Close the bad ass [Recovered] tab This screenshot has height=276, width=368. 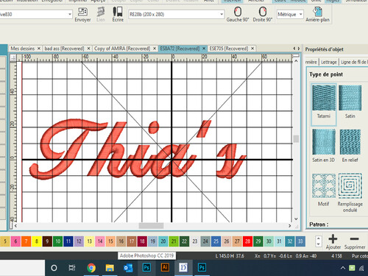pos(89,49)
